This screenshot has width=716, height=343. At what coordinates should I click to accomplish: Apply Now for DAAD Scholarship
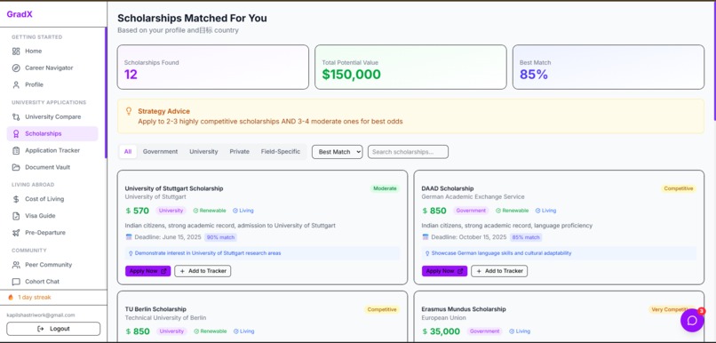click(x=444, y=271)
